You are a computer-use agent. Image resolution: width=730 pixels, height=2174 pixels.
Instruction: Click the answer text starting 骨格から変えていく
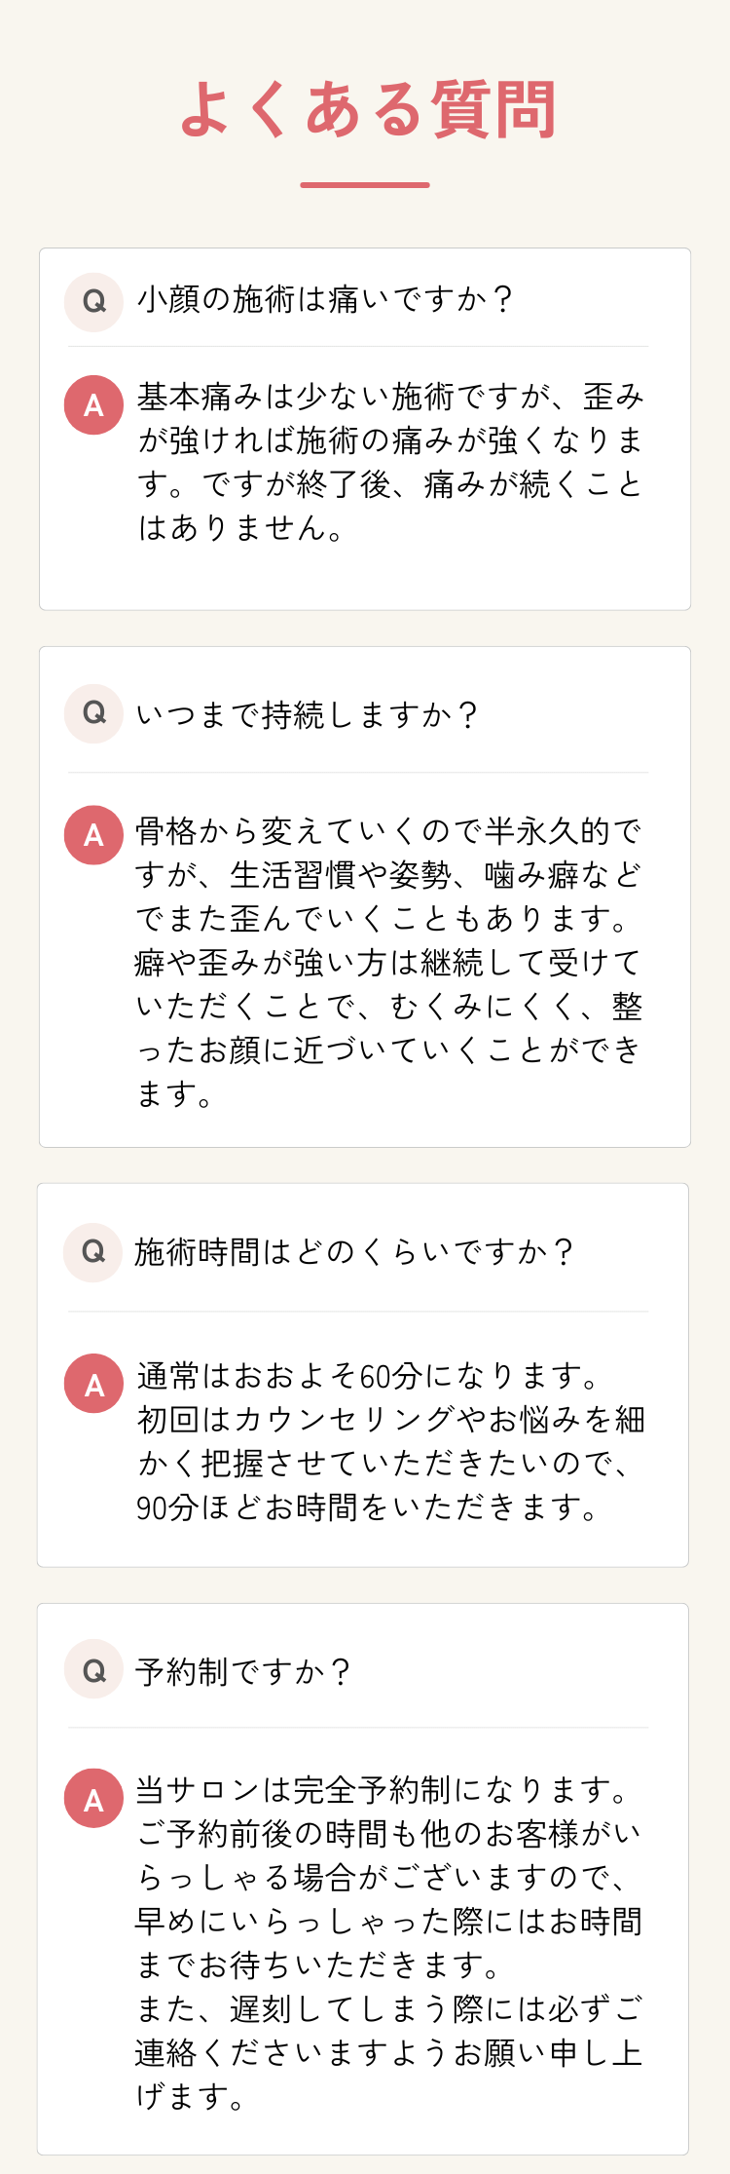(x=389, y=963)
